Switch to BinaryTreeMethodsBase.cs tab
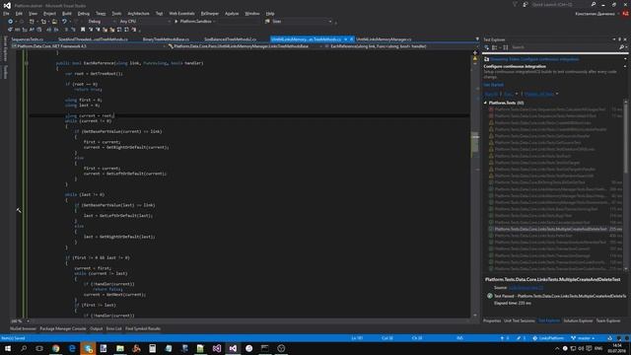The height and width of the screenshot is (355, 631). pos(166,39)
